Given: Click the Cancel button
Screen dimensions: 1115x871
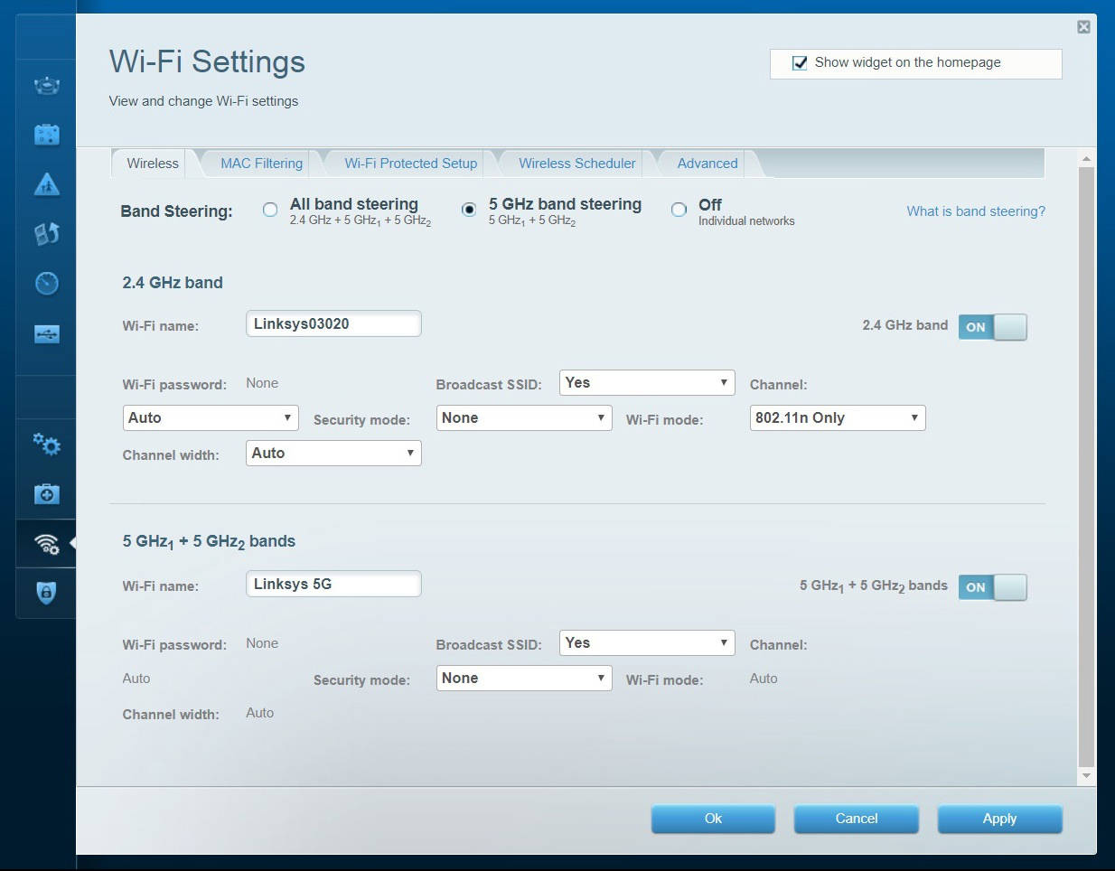Looking at the screenshot, I should [857, 819].
